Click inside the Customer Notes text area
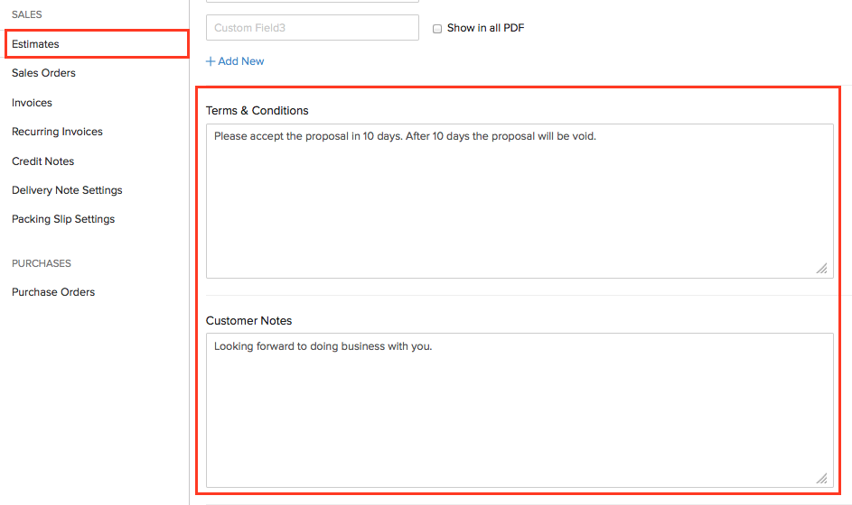The image size is (852, 505). pyautogui.click(x=520, y=410)
